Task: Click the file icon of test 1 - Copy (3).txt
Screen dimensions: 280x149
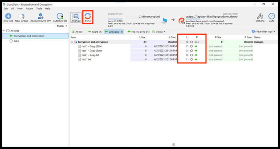Action: tap(80, 51)
